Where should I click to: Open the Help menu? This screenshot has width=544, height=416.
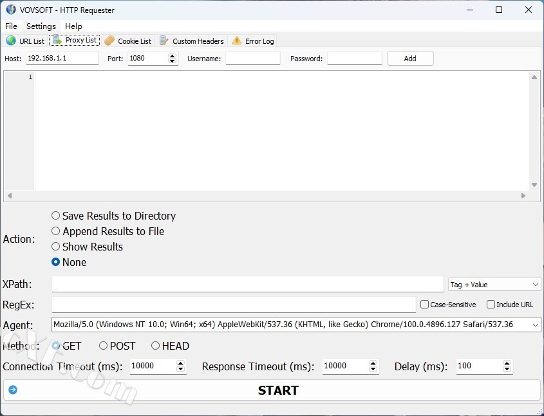coord(73,26)
